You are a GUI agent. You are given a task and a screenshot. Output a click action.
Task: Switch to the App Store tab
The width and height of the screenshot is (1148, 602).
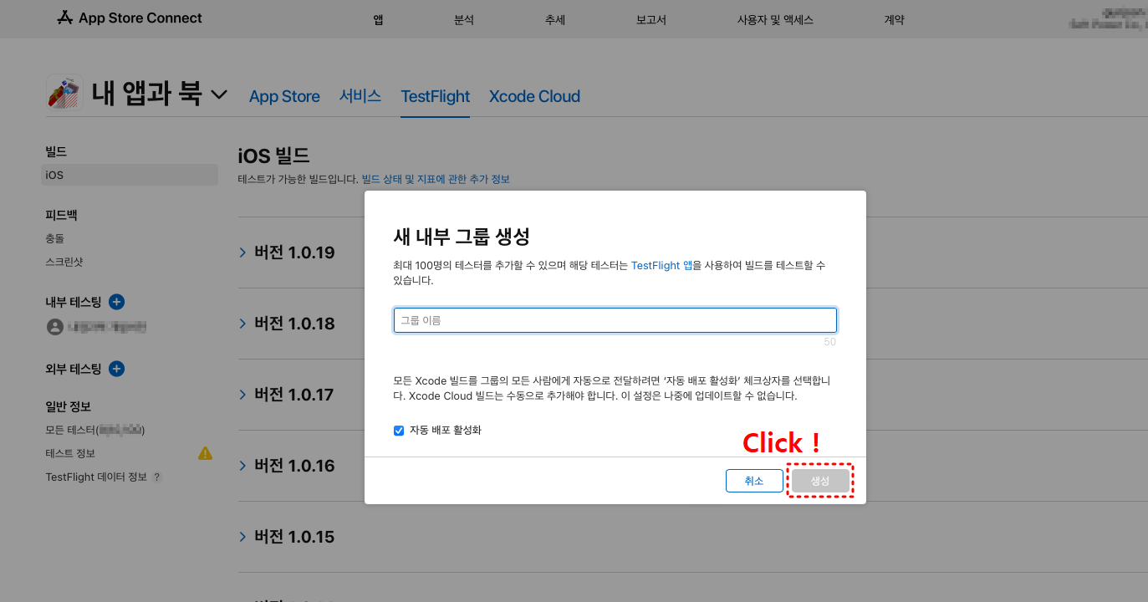(284, 96)
